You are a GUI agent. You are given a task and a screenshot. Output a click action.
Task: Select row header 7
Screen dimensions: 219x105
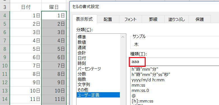coord(5,40)
